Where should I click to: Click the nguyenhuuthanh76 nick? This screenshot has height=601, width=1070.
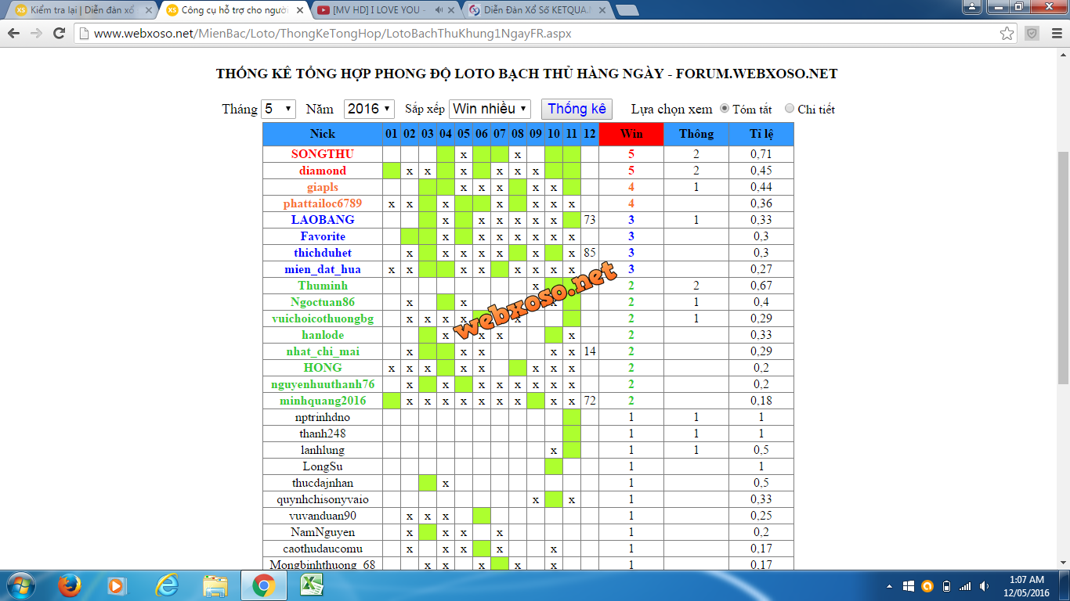click(323, 384)
